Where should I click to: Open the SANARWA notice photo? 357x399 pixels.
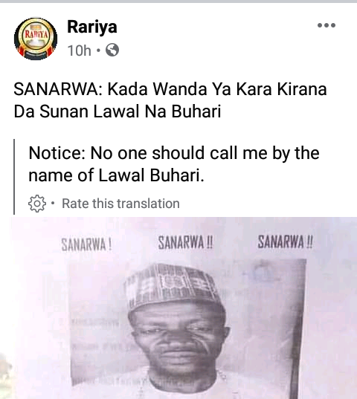click(184, 308)
